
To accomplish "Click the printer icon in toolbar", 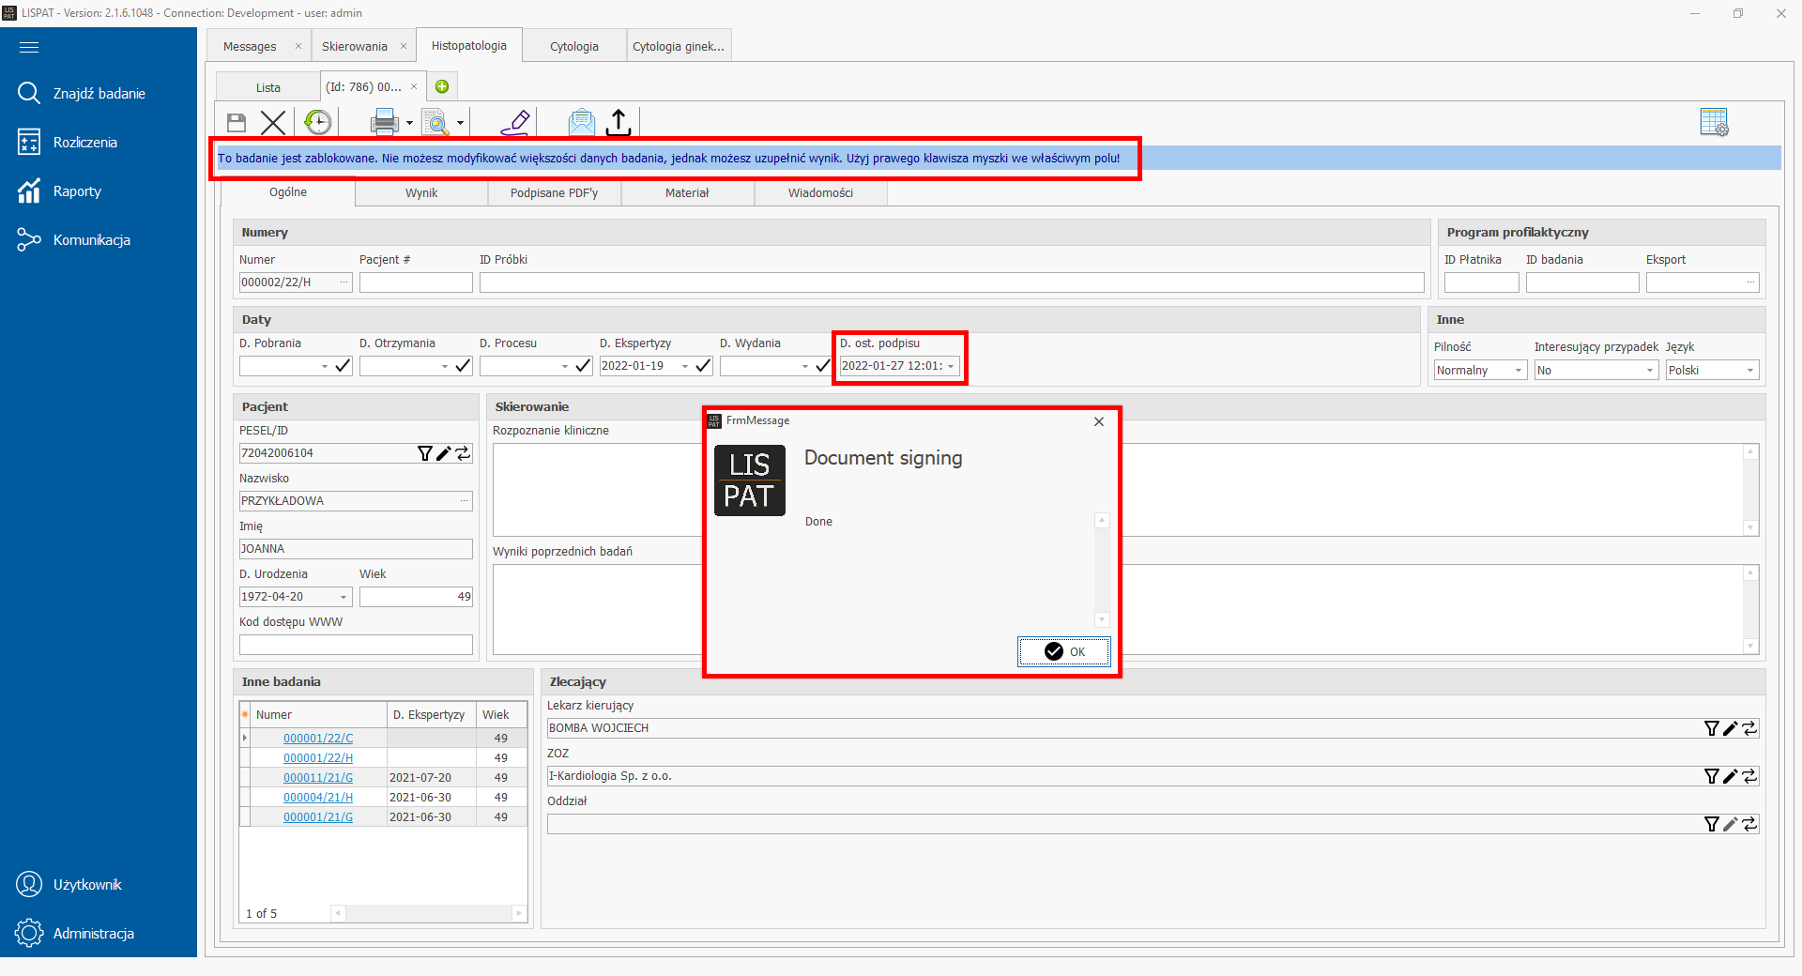I will [384, 122].
